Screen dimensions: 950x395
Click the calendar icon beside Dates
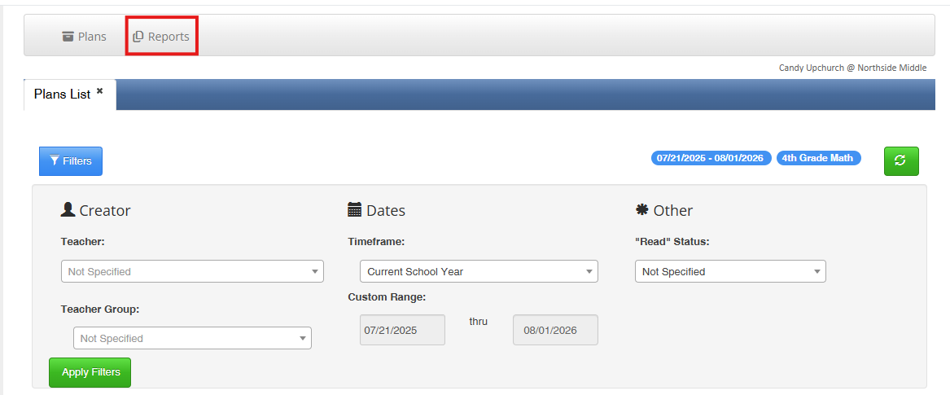coord(354,209)
